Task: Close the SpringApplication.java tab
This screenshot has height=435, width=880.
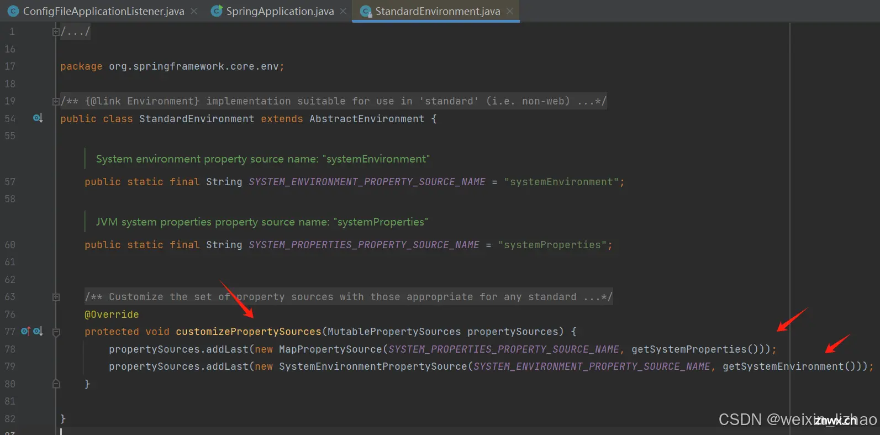Action: tap(344, 11)
